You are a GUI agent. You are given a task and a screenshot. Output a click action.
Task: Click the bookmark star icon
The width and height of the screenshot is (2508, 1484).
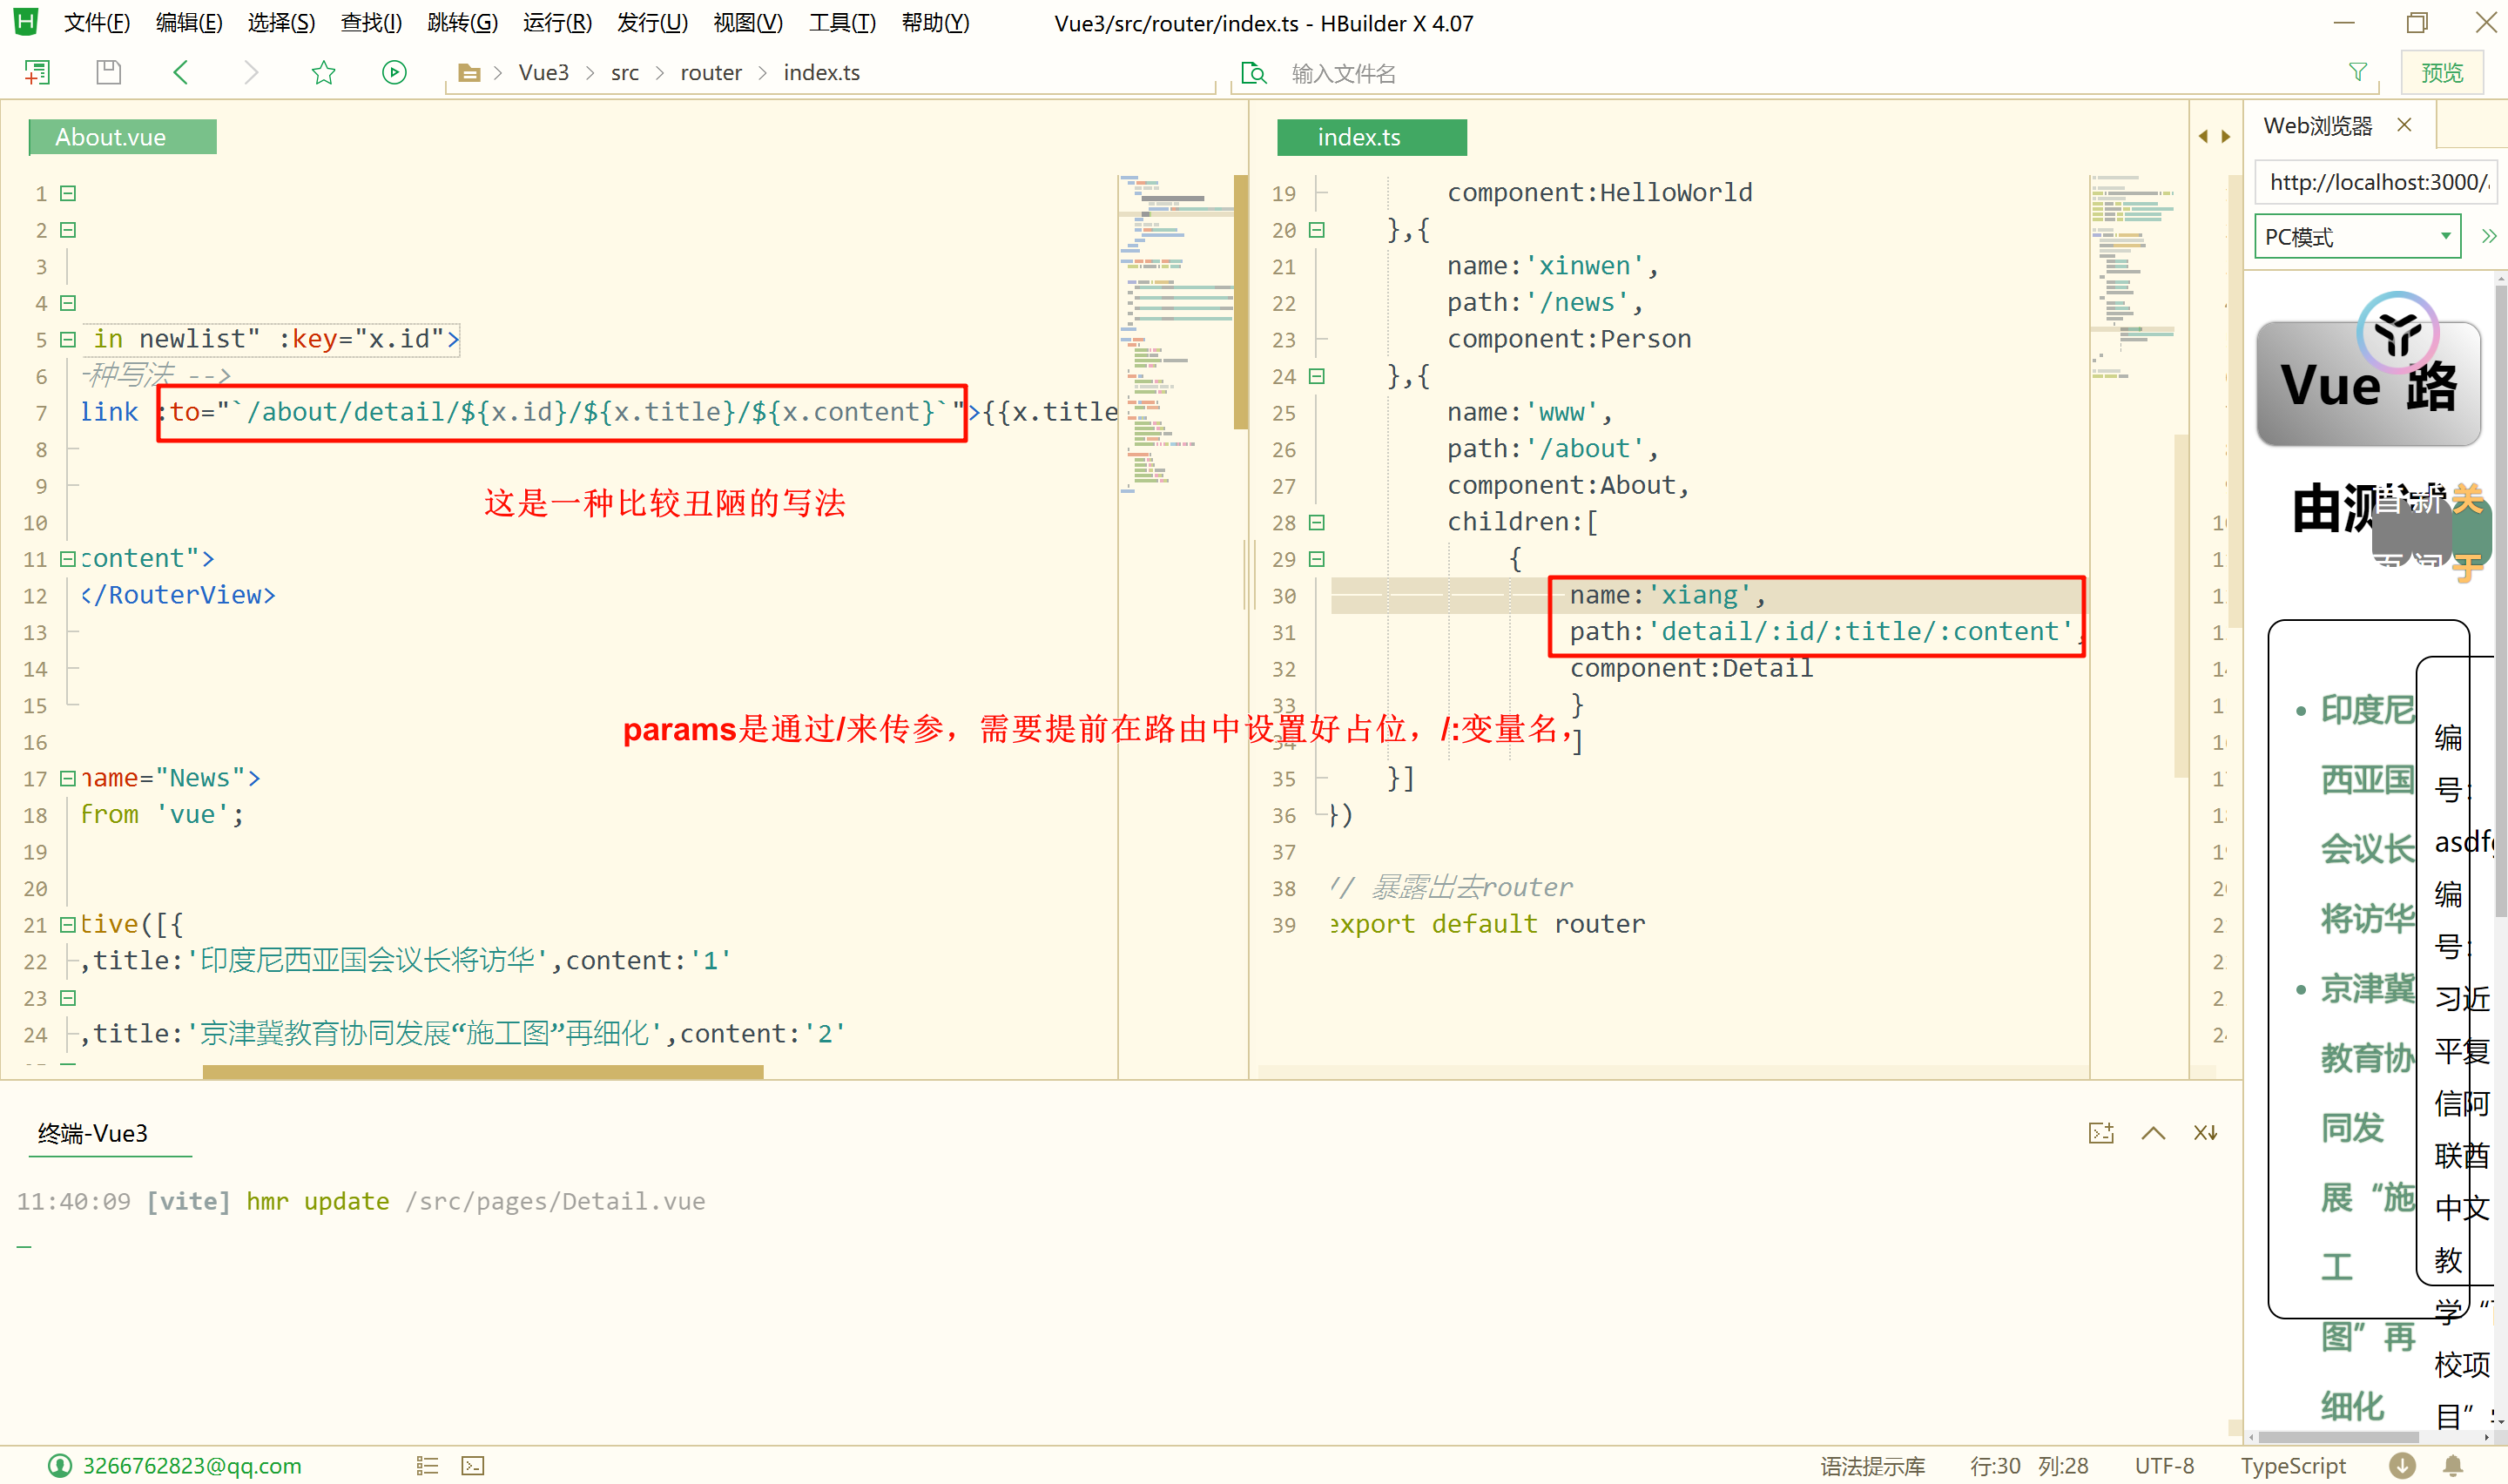[x=323, y=72]
